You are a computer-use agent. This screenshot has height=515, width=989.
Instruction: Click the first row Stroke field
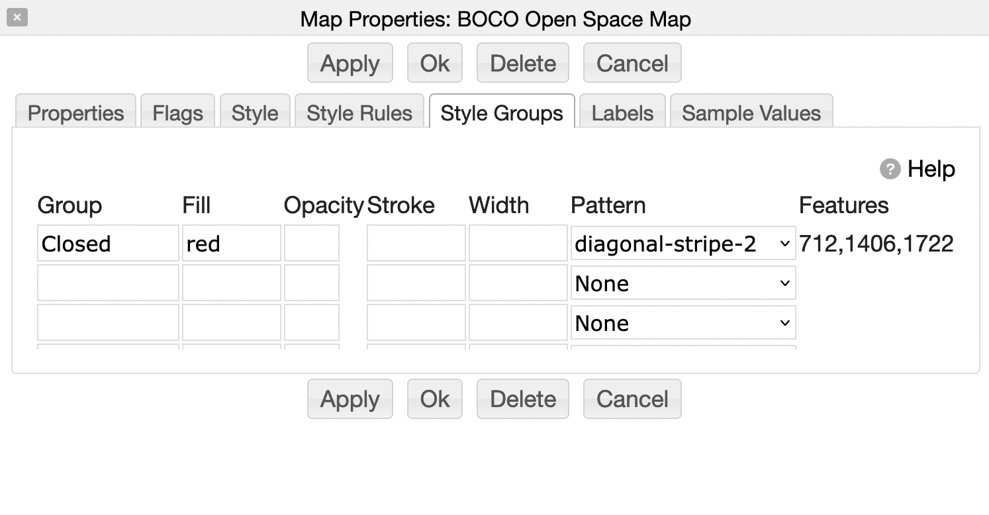[x=416, y=244]
